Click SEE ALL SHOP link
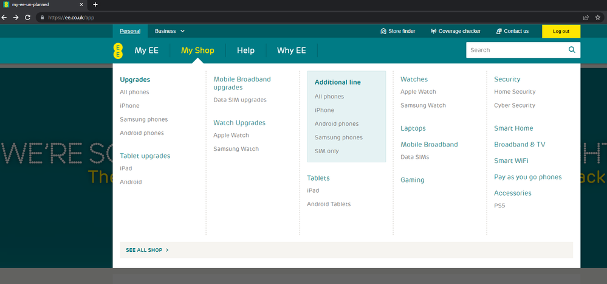The width and height of the screenshot is (607, 284). click(x=147, y=251)
